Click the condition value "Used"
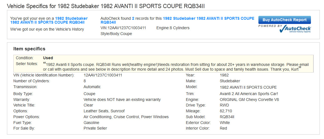 coord(48,58)
